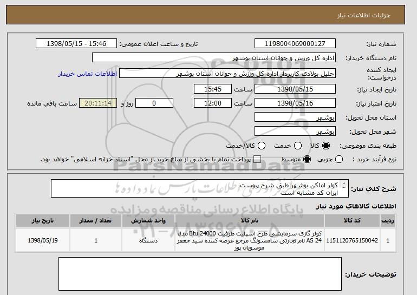This screenshot has height=295, width=417.
Task: Click the remaining days field showing 0
Action: click(154, 103)
